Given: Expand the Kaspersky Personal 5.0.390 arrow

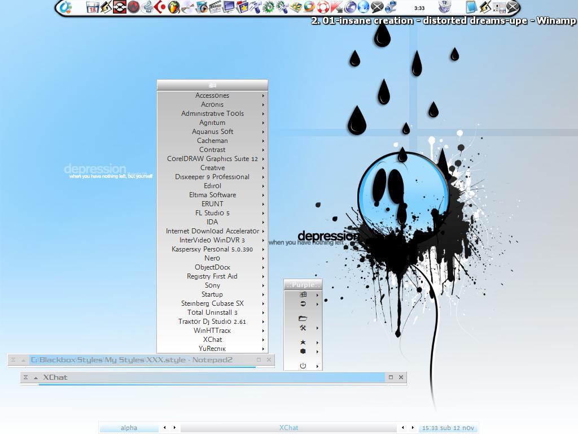Looking at the screenshot, I should (263, 249).
